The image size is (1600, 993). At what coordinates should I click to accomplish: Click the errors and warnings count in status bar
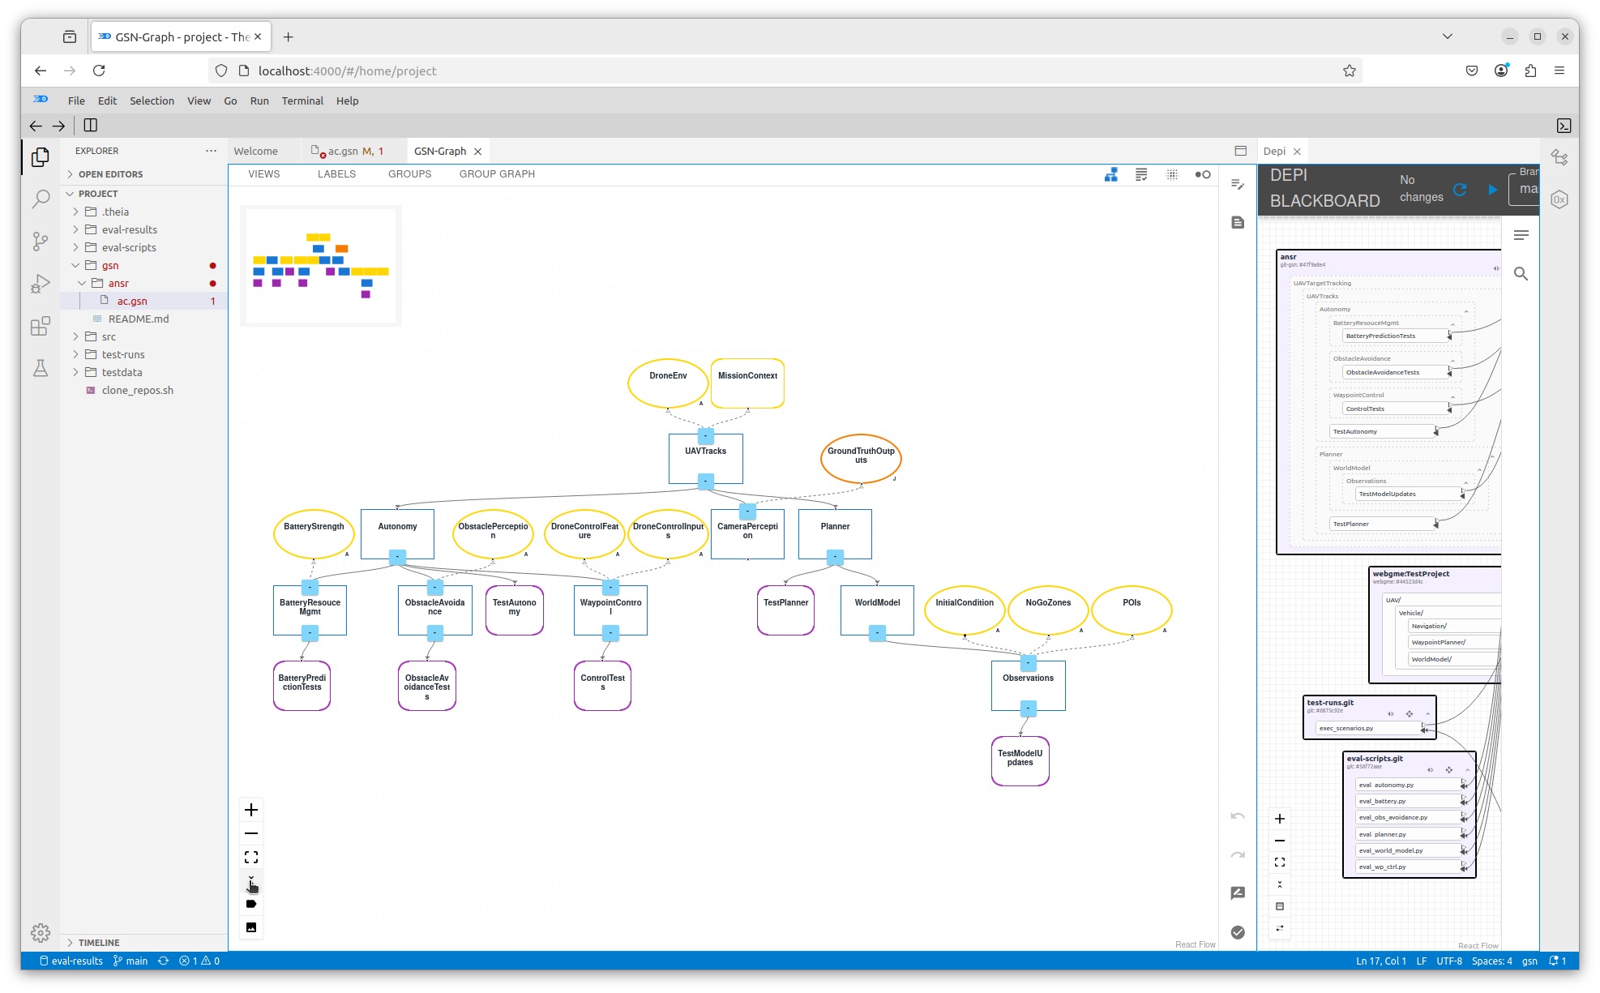coord(199,961)
